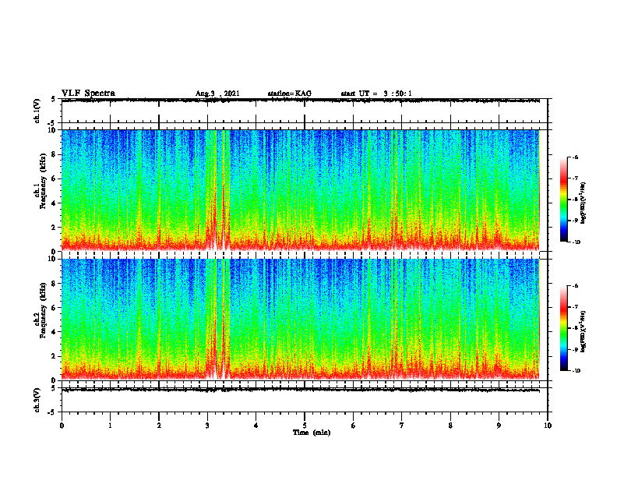Click the time axis tick label "3"

pos(207,426)
